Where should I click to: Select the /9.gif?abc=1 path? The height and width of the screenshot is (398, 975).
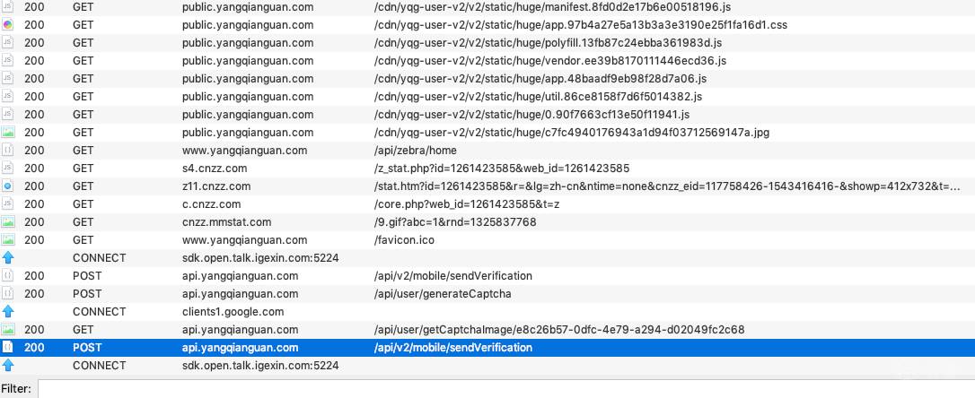coord(454,221)
